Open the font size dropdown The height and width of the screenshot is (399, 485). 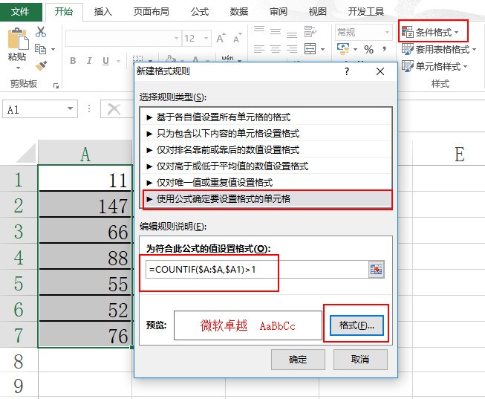coord(206,39)
